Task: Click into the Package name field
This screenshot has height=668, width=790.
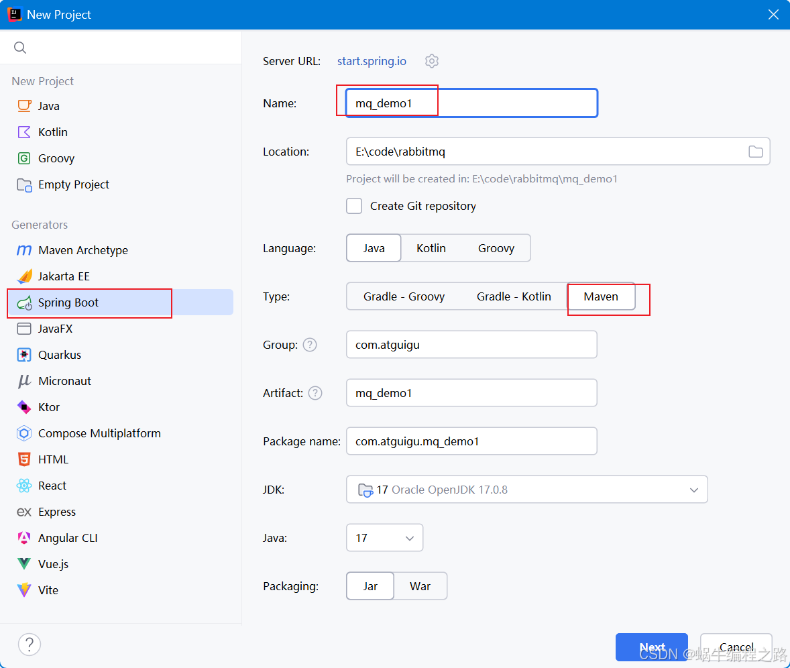Action: coord(471,441)
